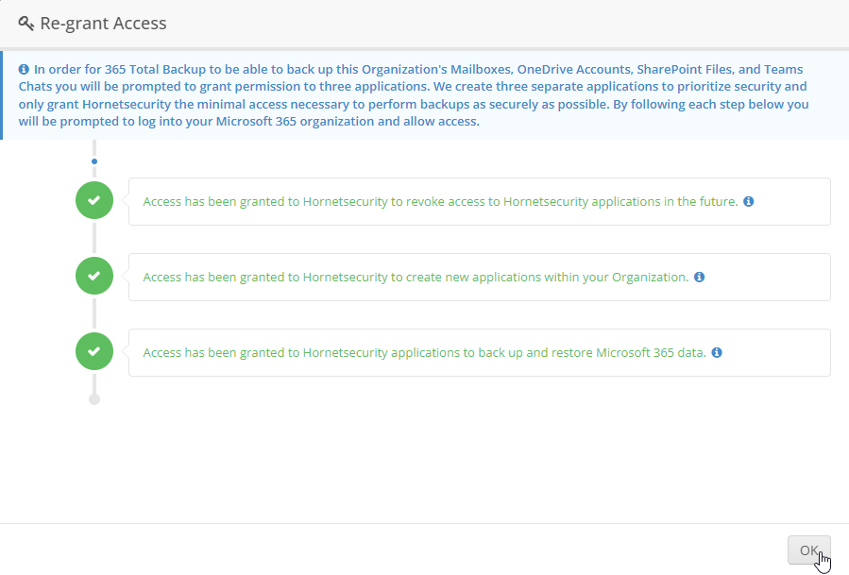Click the blue dot at the timeline top
This screenshot has width=849, height=575.
(x=93, y=161)
